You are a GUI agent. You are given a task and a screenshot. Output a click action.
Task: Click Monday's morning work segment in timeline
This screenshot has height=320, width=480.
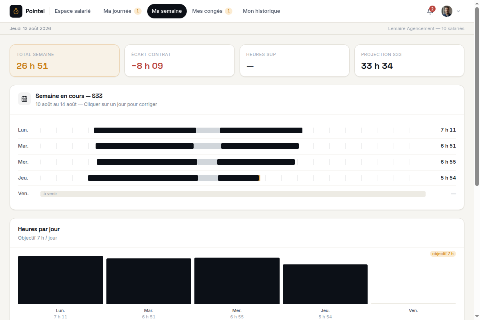[145, 130]
